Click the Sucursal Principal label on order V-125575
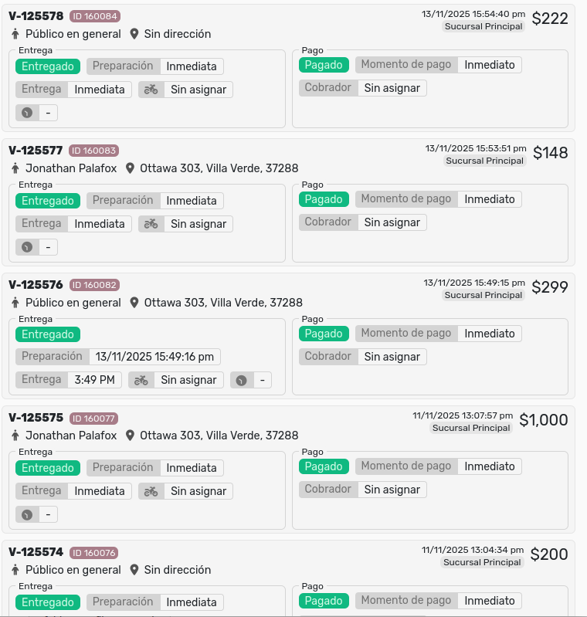Image resolution: width=587 pixels, height=617 pixels. click(470, 428)
